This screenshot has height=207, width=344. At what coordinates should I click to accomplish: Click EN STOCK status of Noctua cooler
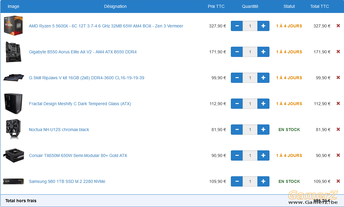coord(289,130)
